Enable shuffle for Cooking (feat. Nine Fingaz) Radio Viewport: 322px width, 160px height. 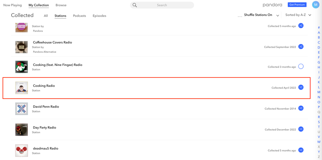pyautogui.click(x=301, y=67)
